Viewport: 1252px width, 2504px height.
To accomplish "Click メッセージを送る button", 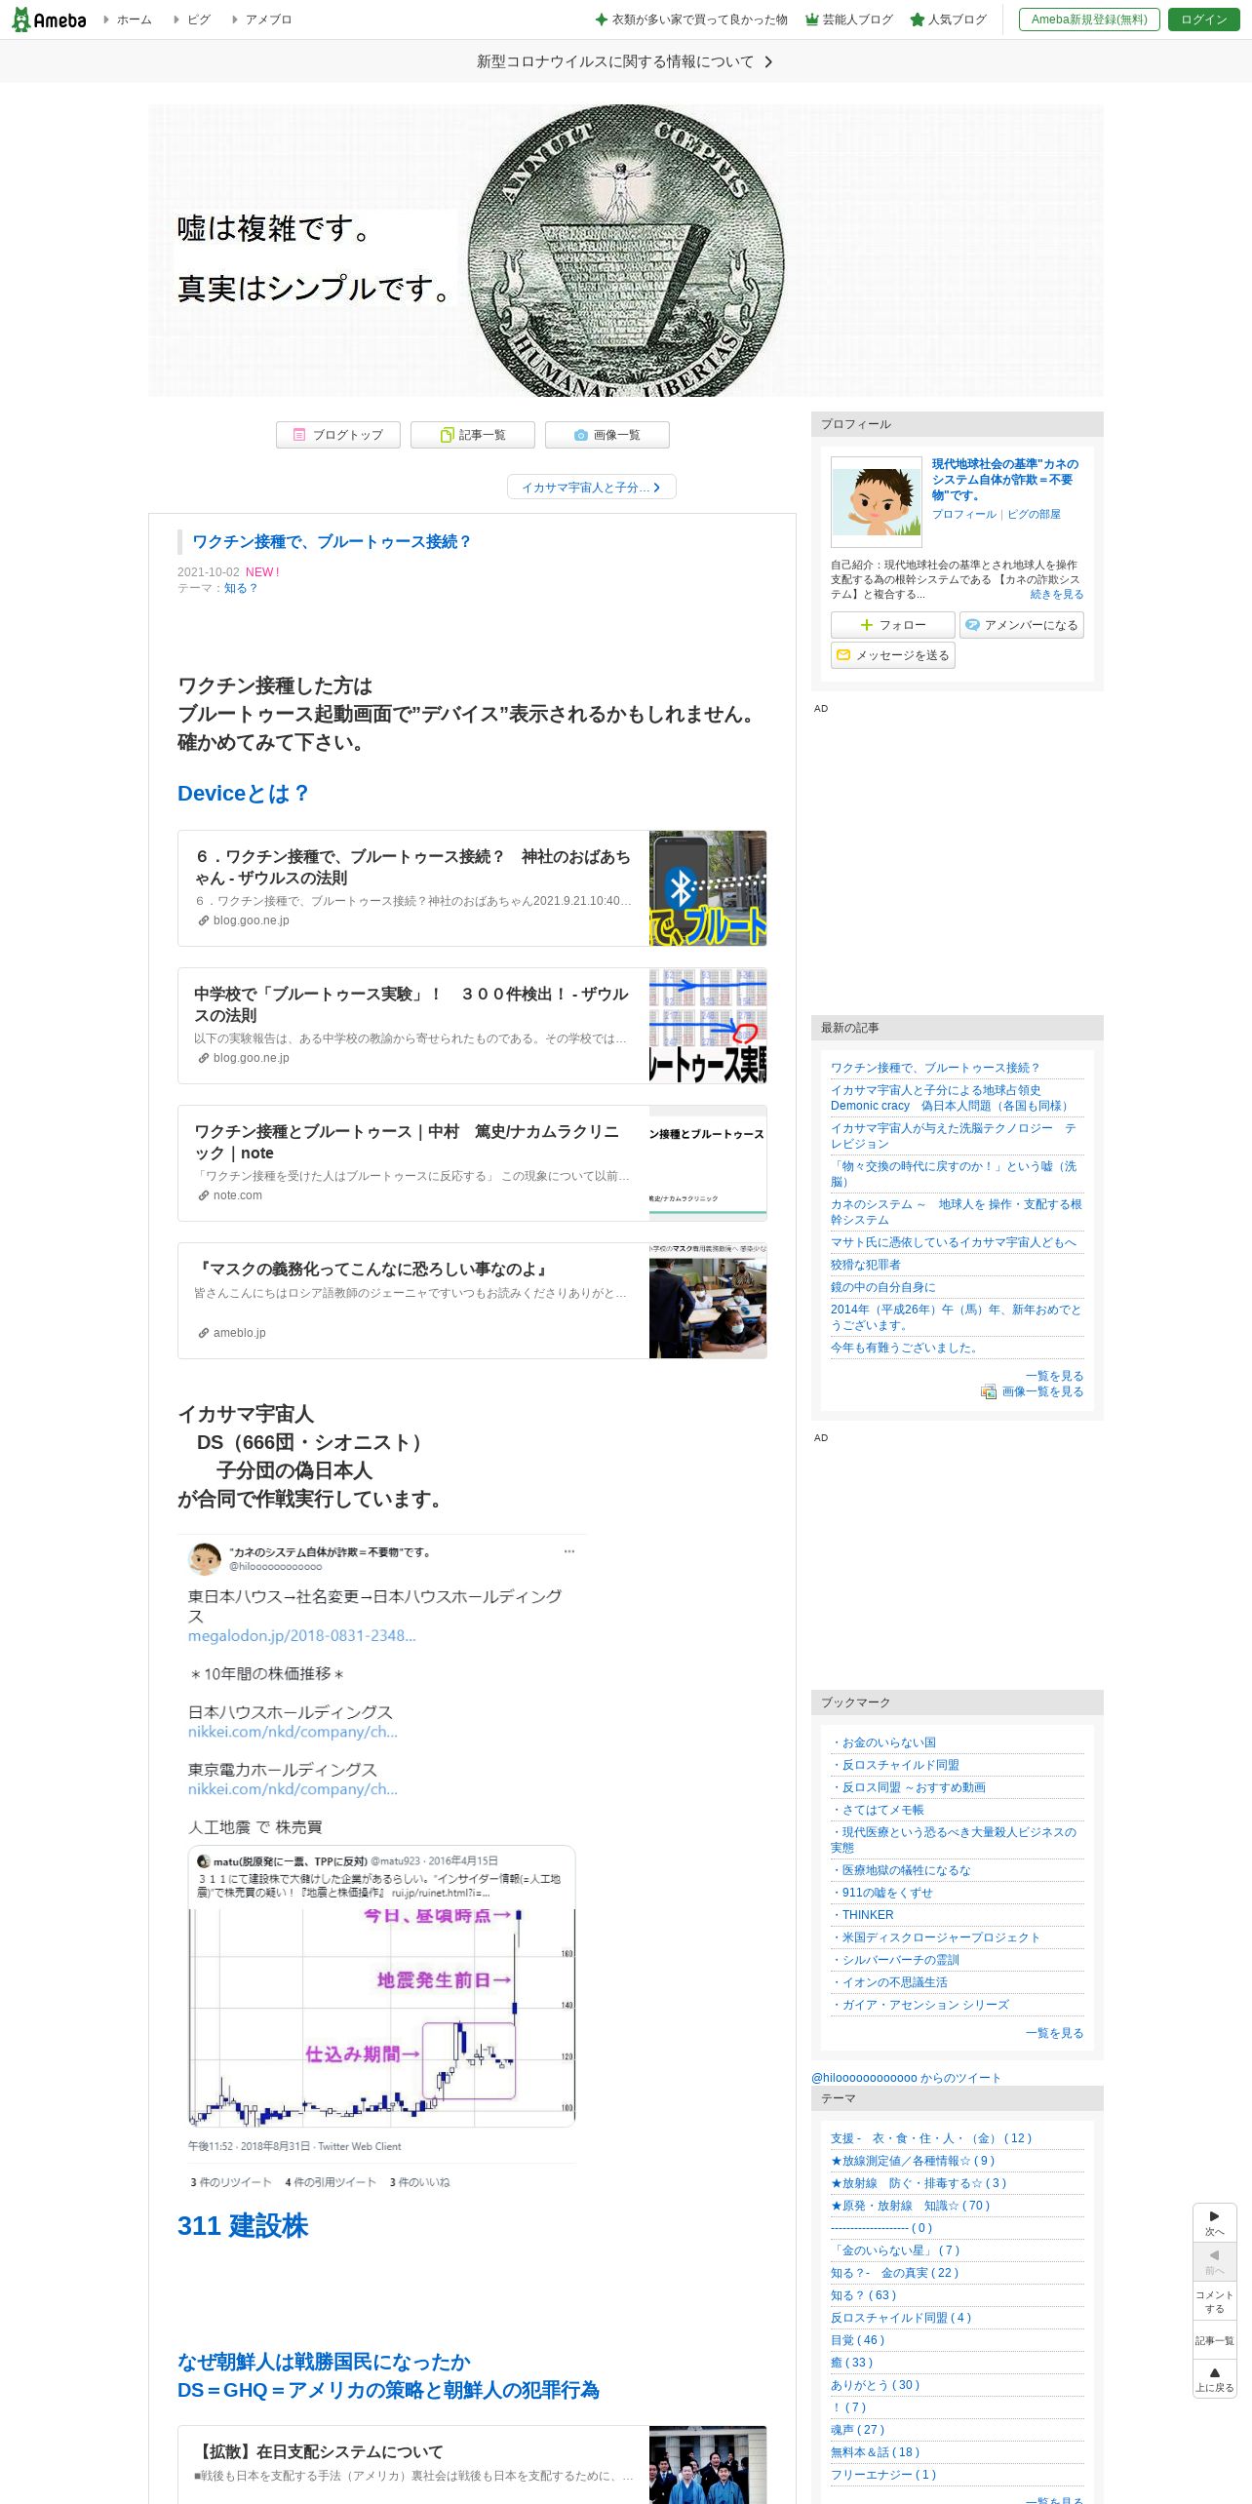I will 893,655.
